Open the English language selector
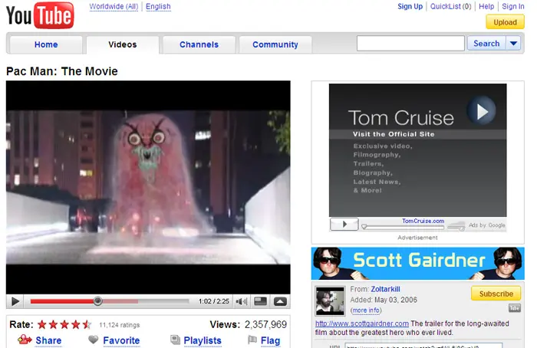537x348 pixels. click(x=158, y=6)
